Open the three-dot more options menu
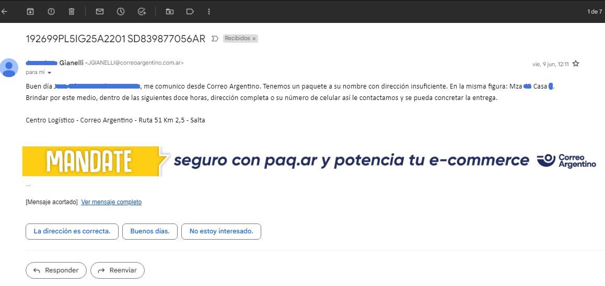The image size is (605, 286). pos(210,11)
